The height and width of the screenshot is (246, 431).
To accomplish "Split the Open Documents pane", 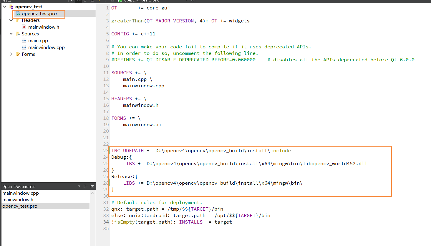I will 86,186.
